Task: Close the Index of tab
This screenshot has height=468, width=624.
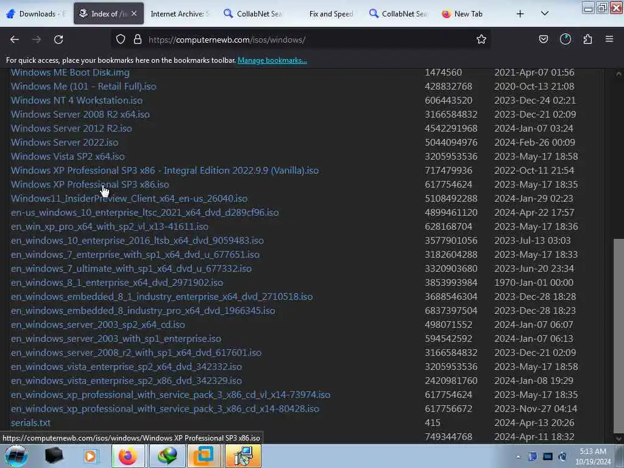Action: coord(134,13)
